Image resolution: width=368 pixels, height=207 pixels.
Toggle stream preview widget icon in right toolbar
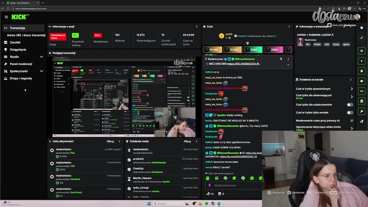click(362, 51)
